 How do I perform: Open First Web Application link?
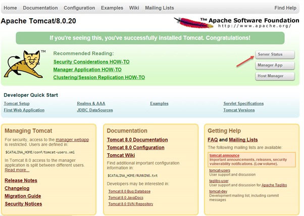click(x=24, y=110)
